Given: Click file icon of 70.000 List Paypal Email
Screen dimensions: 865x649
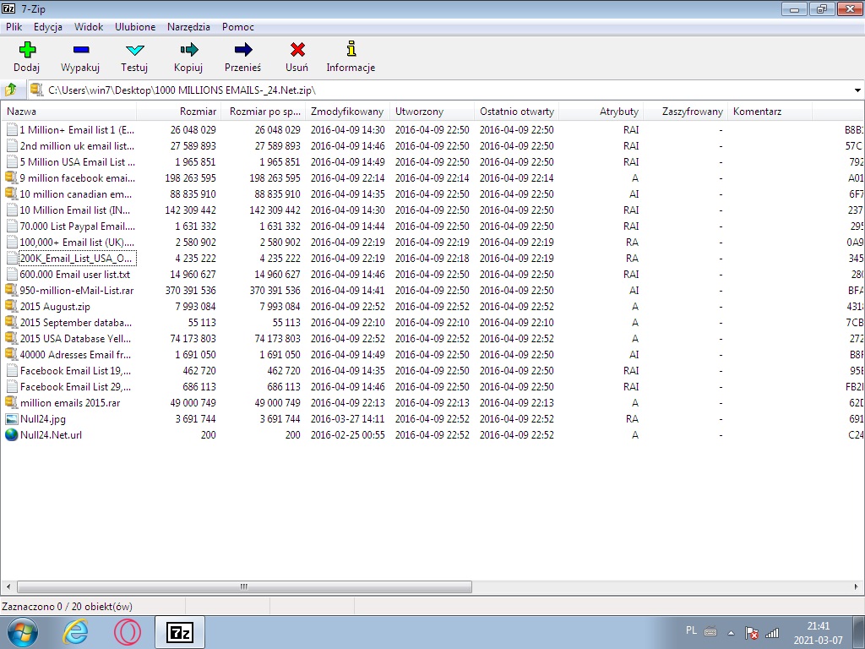Looking at the screenshot, I should [12, 226].
